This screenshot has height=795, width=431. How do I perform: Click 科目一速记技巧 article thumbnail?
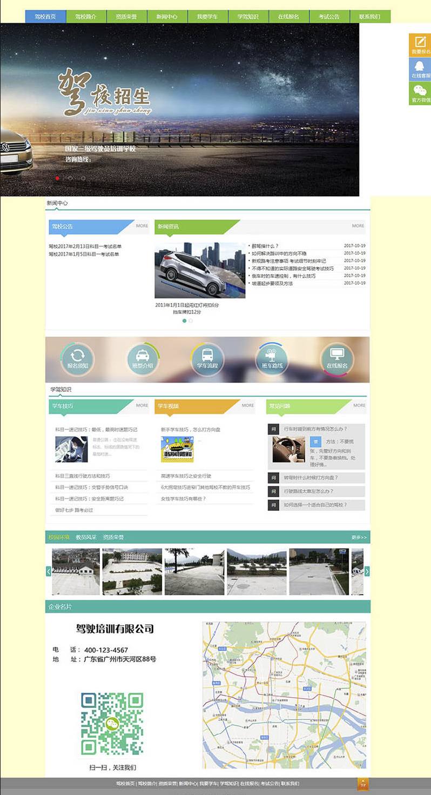71,450
